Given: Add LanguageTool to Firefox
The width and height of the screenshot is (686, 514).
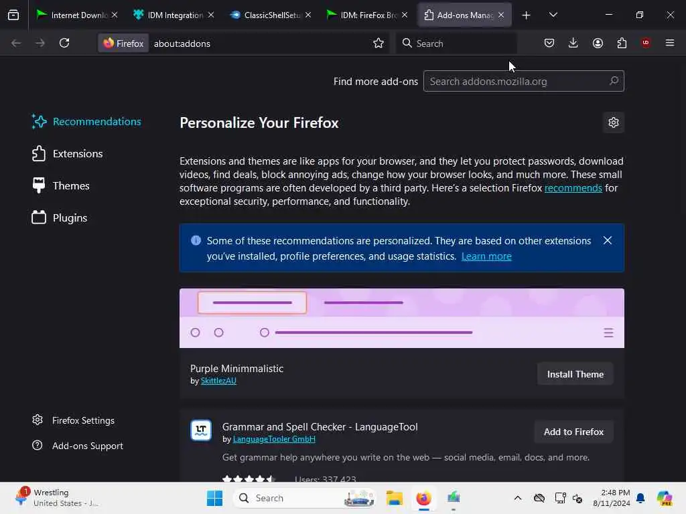Looking at the screenshot, I should [x=573, y=432].
